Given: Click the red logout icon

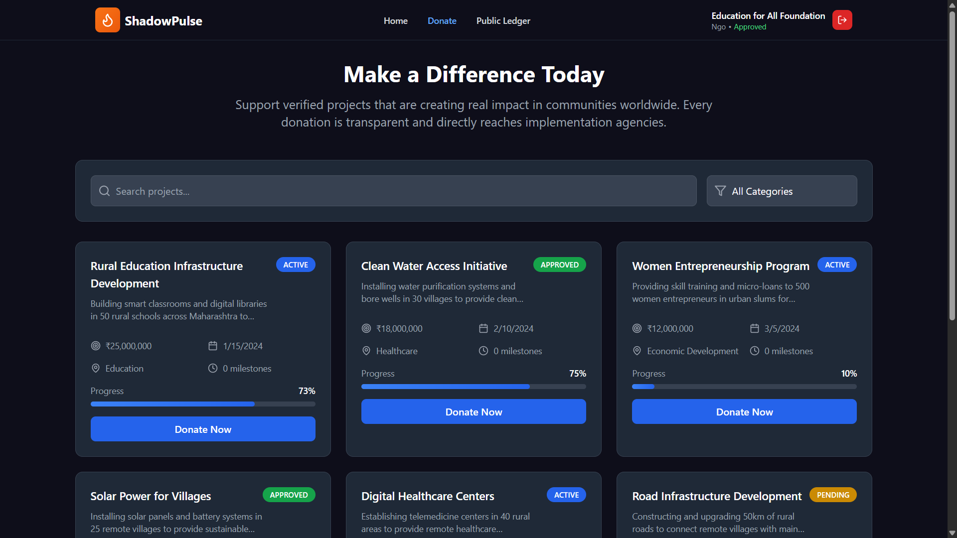Looking at the screenshot, I should pos(842,20).
